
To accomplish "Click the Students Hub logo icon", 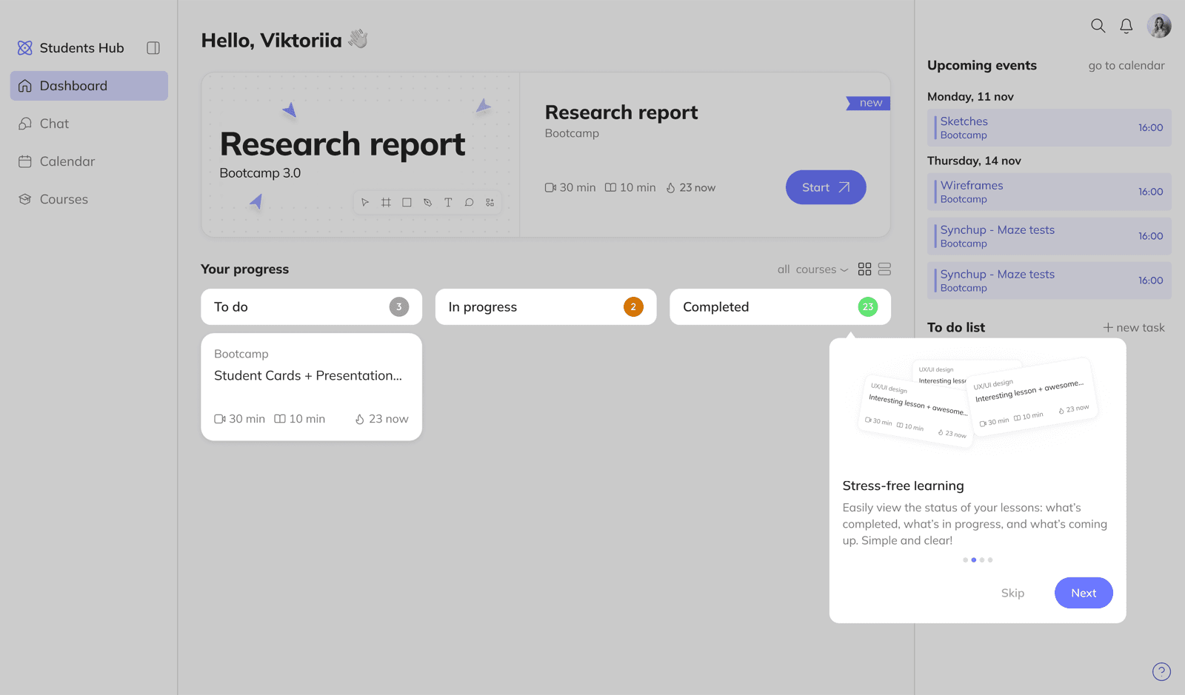I will pyautogui.click(x=25, y=48).
